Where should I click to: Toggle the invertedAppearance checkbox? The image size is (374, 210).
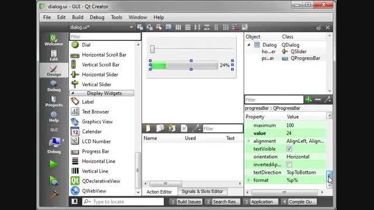[289, 164]
